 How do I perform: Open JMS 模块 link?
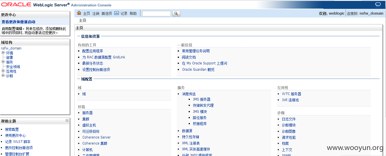click(200, 112)
